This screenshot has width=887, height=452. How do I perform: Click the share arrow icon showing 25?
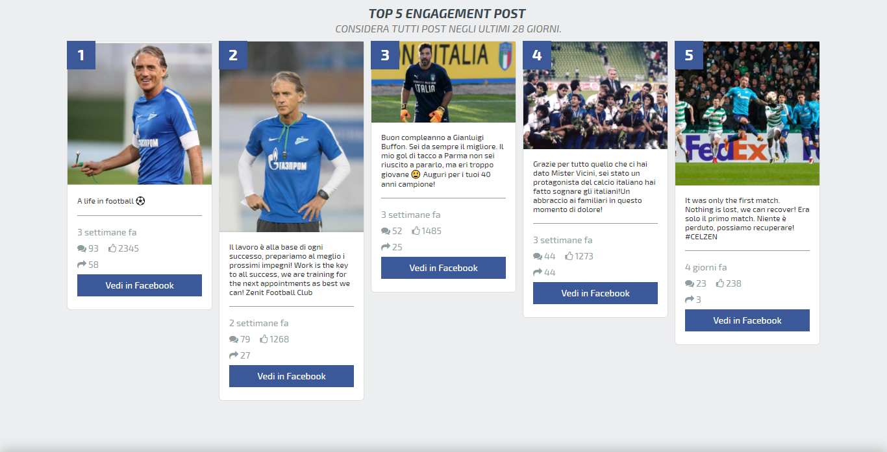coord(386,247)
